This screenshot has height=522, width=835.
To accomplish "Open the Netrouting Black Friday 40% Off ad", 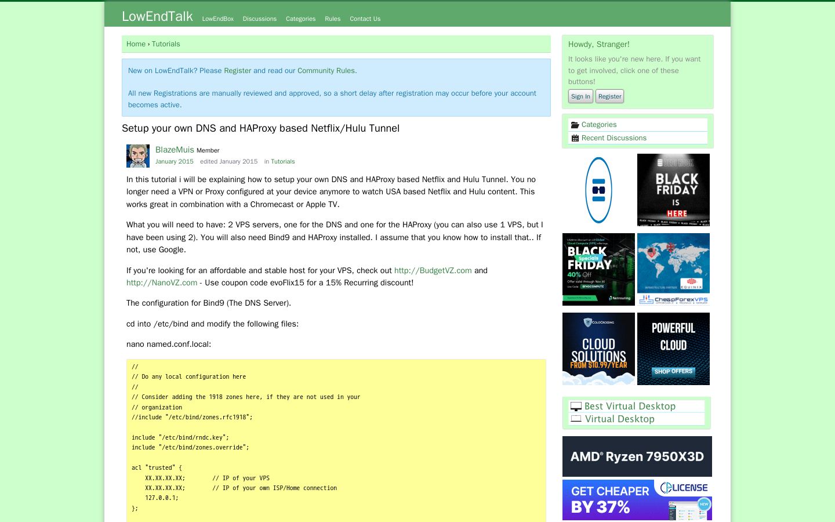I will point(598,269).
